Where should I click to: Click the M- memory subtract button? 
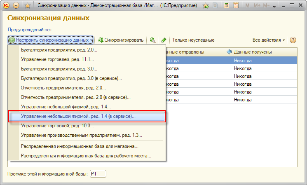[266, 5]
